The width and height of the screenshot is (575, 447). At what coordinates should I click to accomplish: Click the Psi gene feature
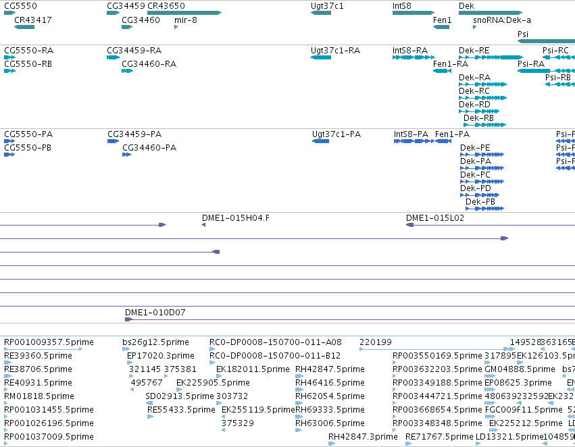coord(546,41)
